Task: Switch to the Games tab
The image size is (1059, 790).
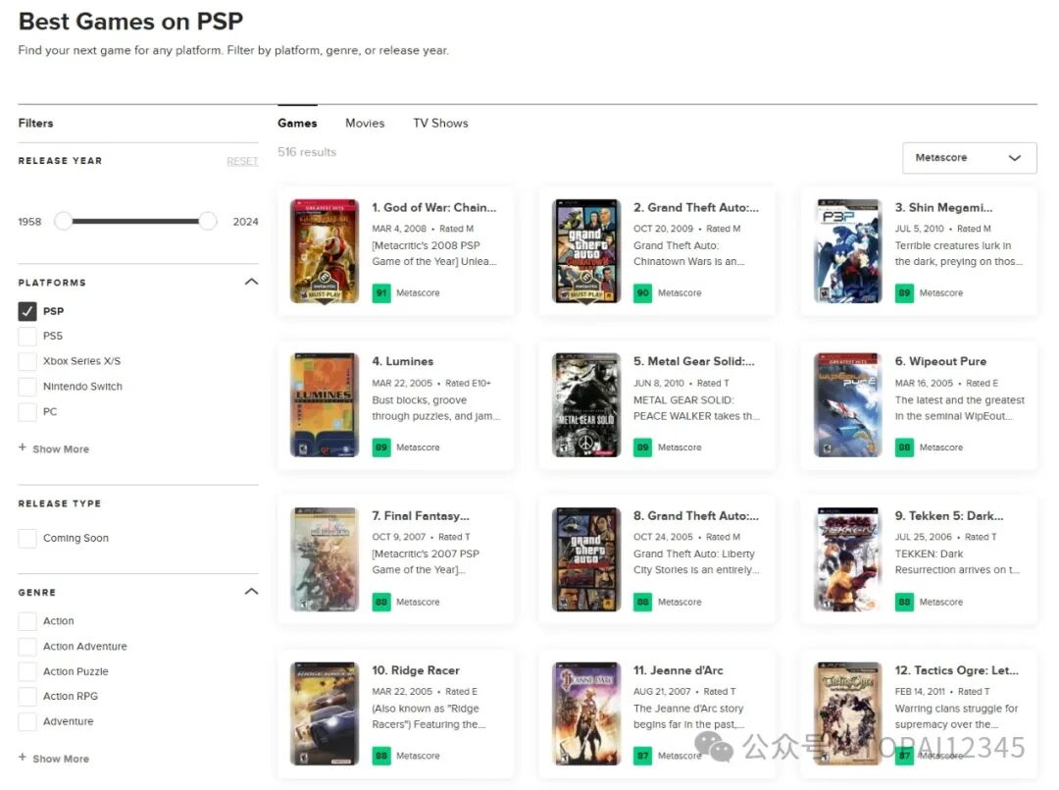Action: point(297,123)
